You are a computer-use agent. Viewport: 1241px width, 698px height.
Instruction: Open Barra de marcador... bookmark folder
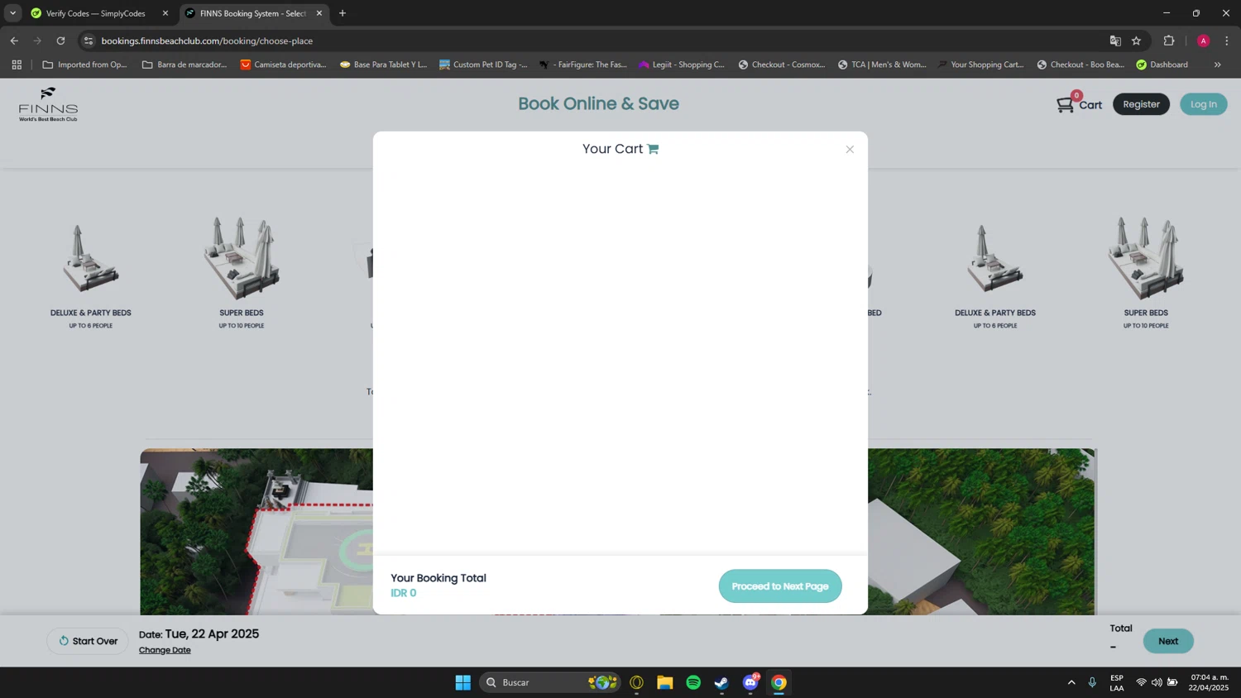[x=184, y=65]
